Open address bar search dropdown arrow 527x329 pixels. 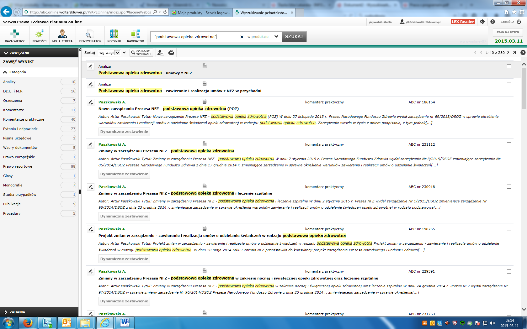tap(160, 12)
